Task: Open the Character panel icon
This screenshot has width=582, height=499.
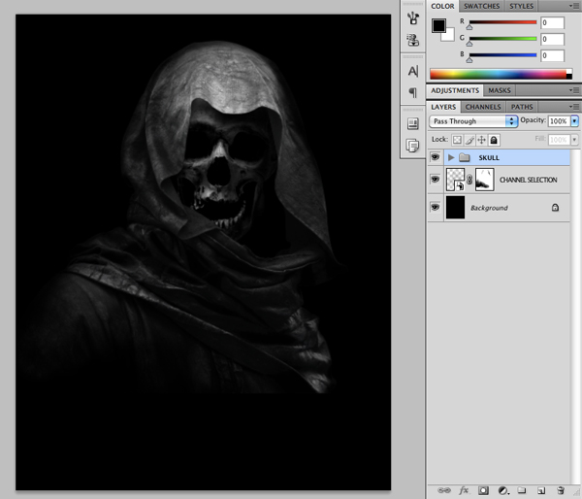Action: click(412, 71)
